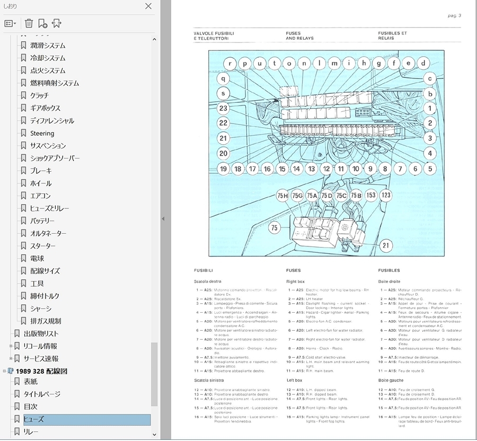Open the クラッチ bookmark
The height and width of the screenshot is (441, 477).
[39, 95]
